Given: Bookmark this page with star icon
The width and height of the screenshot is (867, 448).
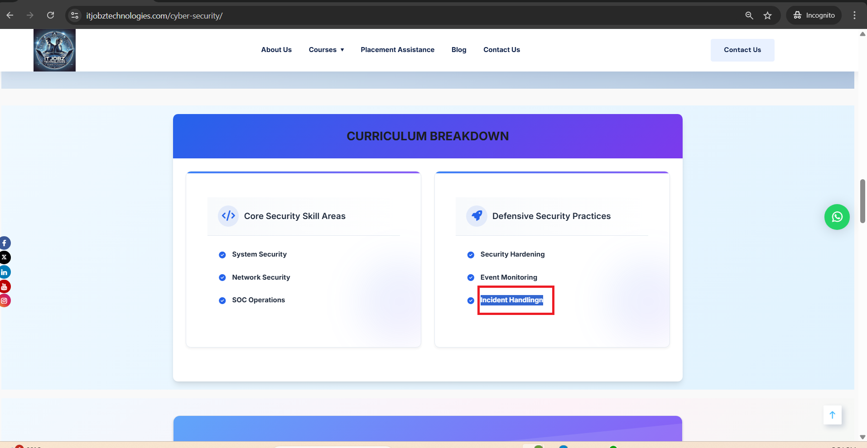Looking at the screenshot, I should tap(767, 15).
